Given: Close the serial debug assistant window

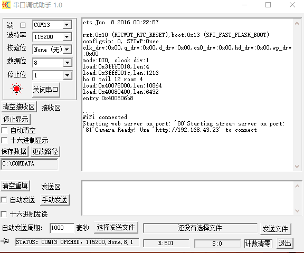Looking at the screenshot, I should click(292, 5).
